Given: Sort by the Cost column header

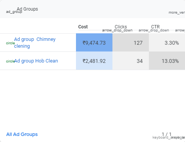Looking at the screenshot, I should tap(83, 27).
